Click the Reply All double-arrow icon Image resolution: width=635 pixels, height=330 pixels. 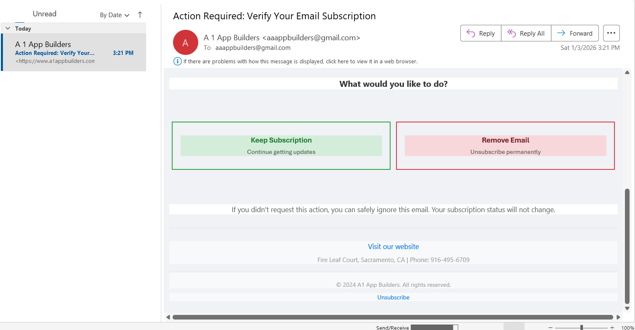pyautogui.click(x=511, y=33)
